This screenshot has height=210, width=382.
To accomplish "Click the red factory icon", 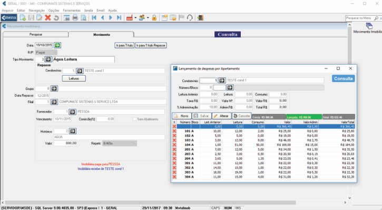I will 130,18.
